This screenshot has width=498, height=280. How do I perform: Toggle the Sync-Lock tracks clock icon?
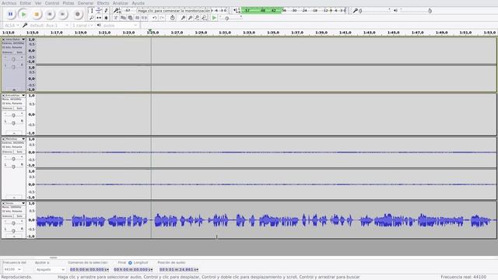click(172, 18)
